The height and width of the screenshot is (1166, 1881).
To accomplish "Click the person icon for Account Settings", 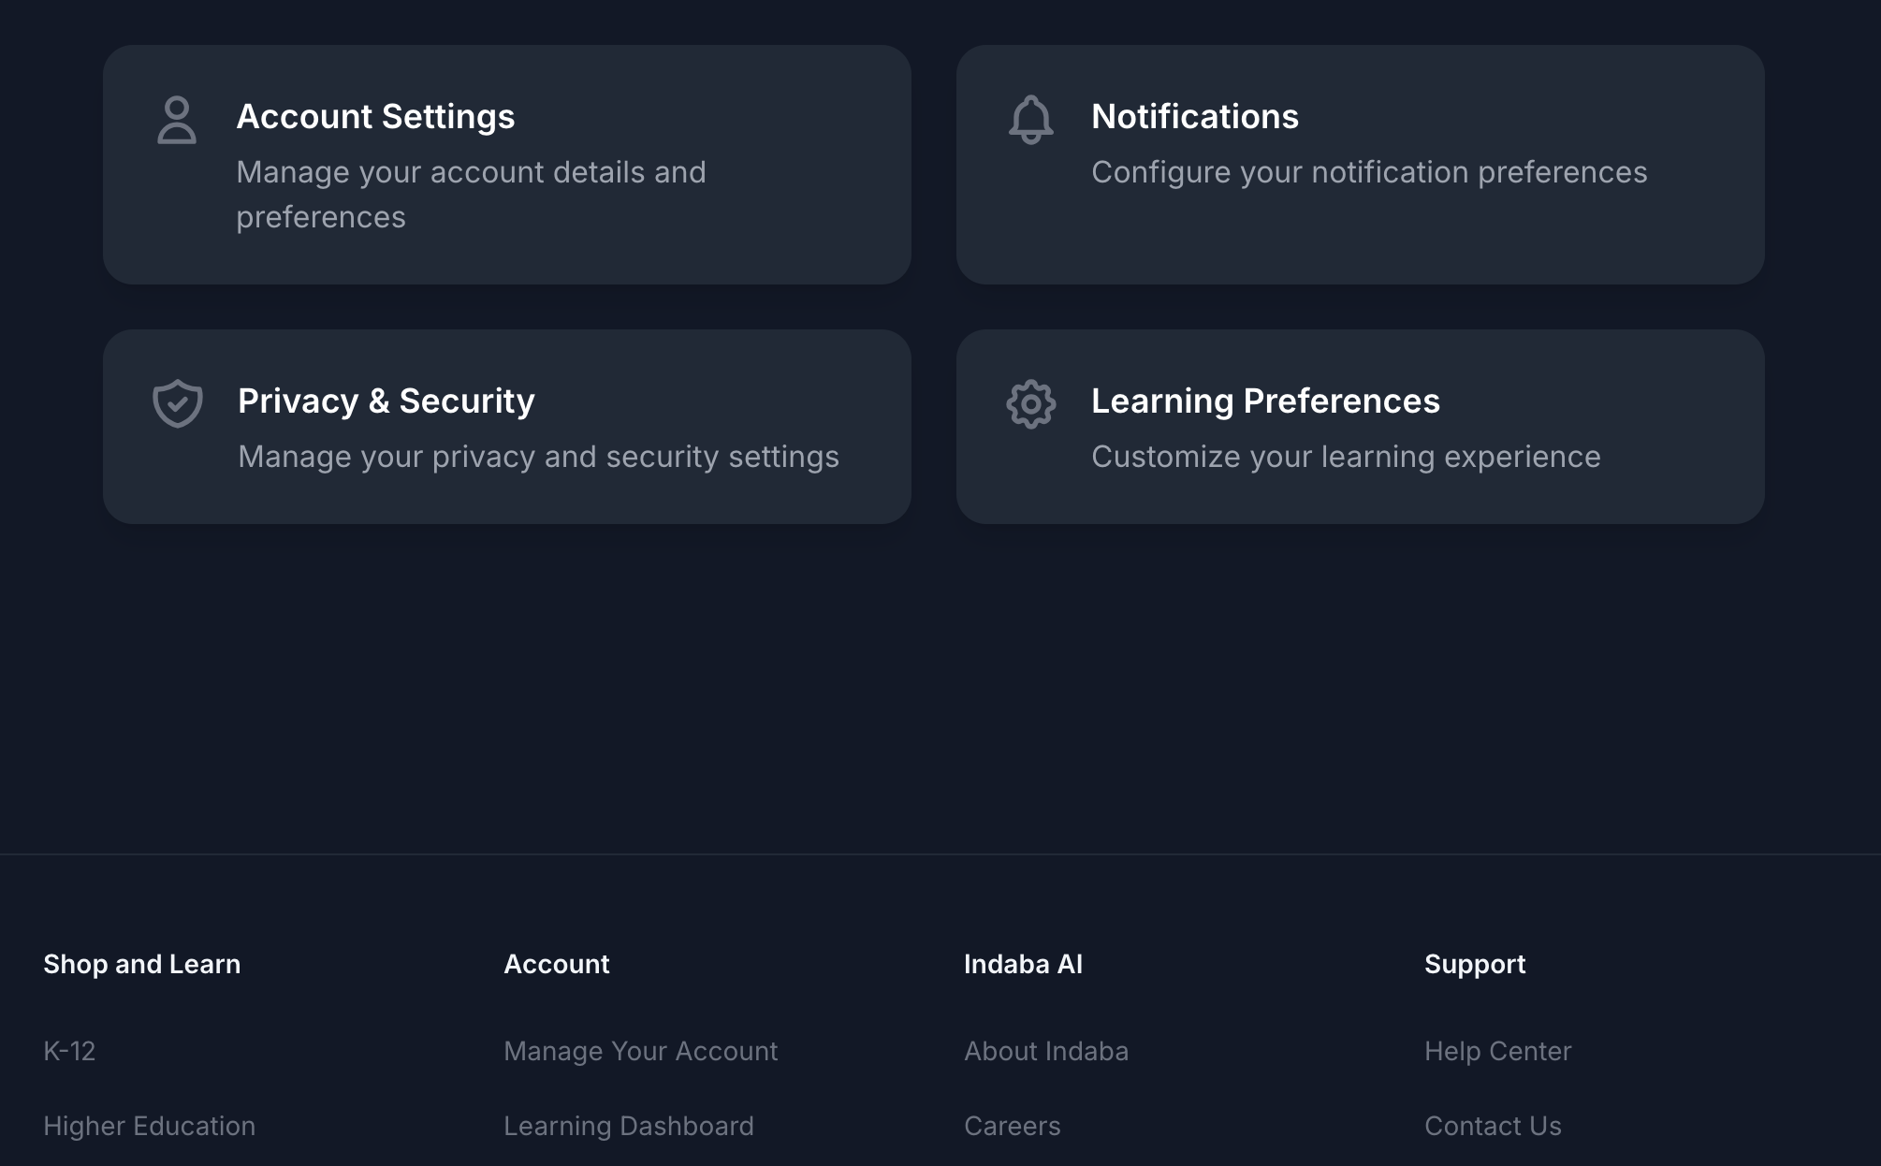I will [x=176, y=120].
